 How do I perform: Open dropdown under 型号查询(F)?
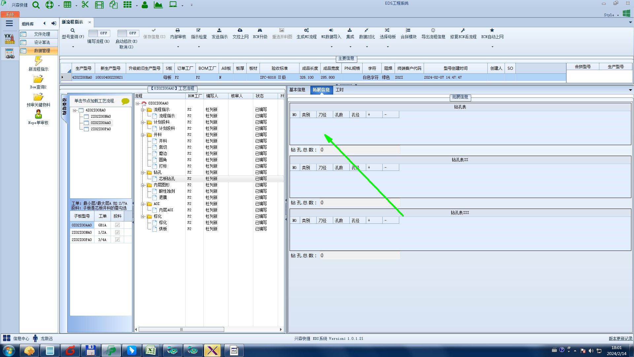coord(73,47)
